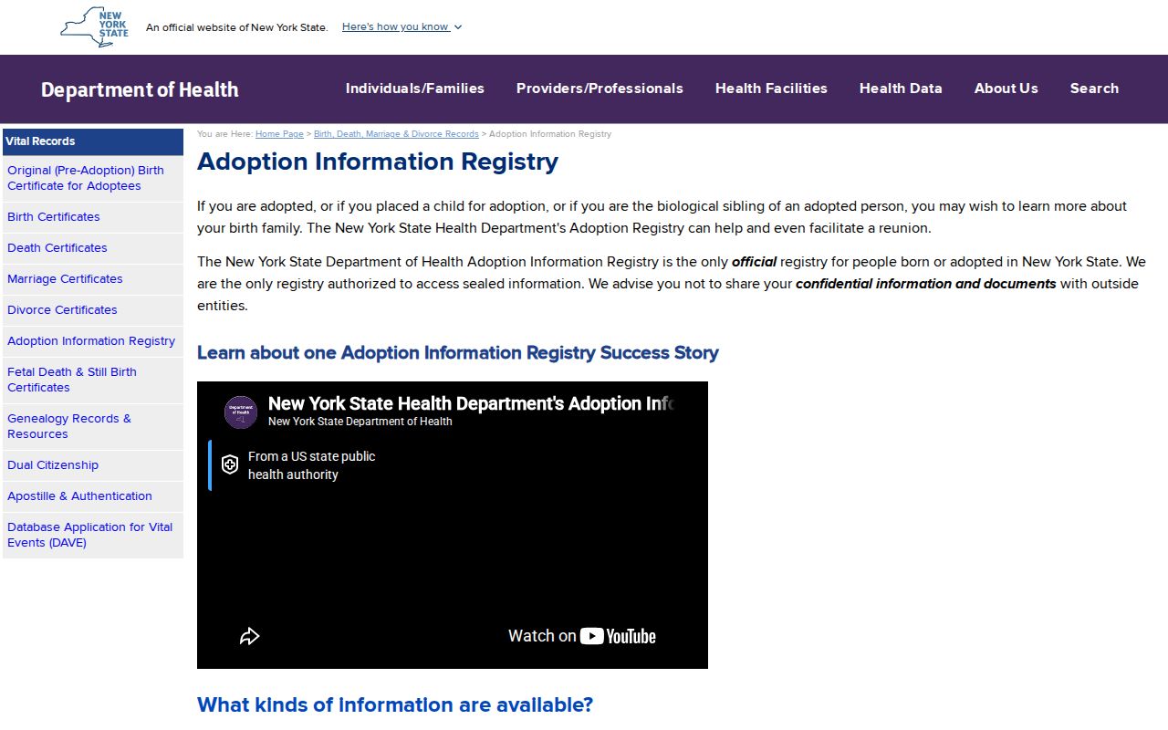Open Divorce Certificates in sidebar
Screen dimensions: 1168x730
coord(93,310)
